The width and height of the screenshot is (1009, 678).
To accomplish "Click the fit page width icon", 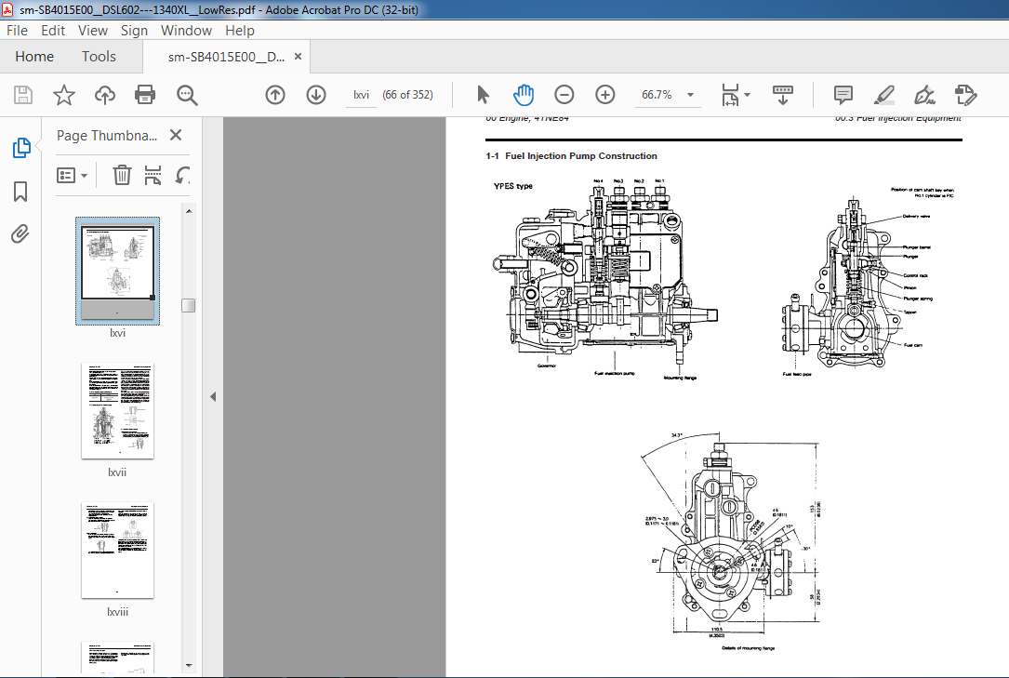I will pos(730,95).
